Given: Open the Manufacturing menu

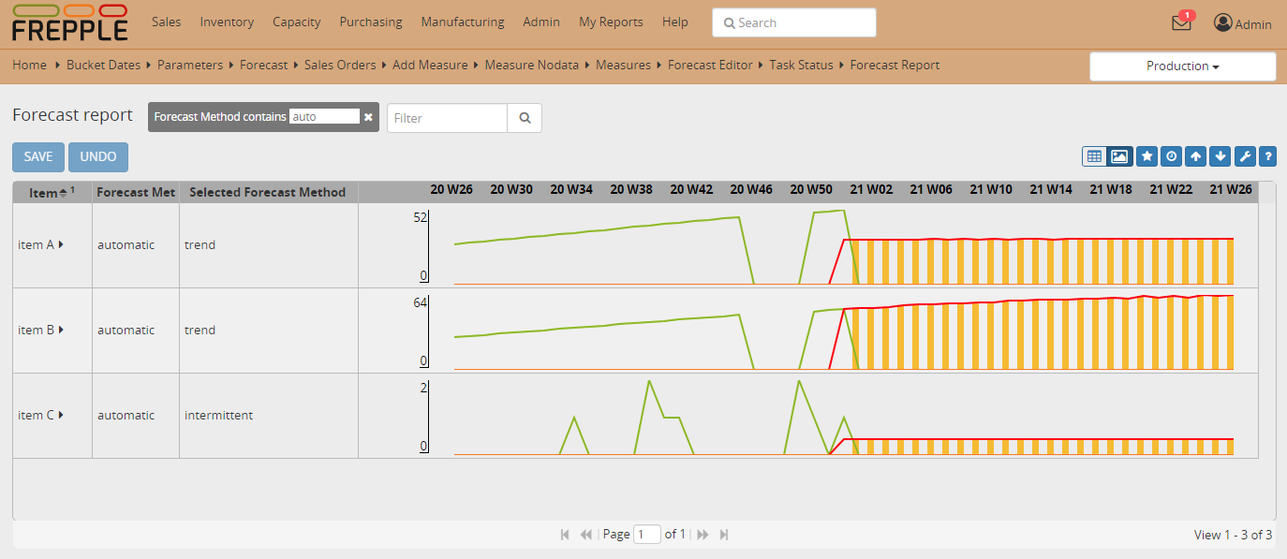Looking at the screenshot, I should coord(462,22).
